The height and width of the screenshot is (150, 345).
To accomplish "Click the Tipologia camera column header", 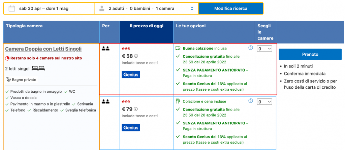I will [x=24, y=26].
